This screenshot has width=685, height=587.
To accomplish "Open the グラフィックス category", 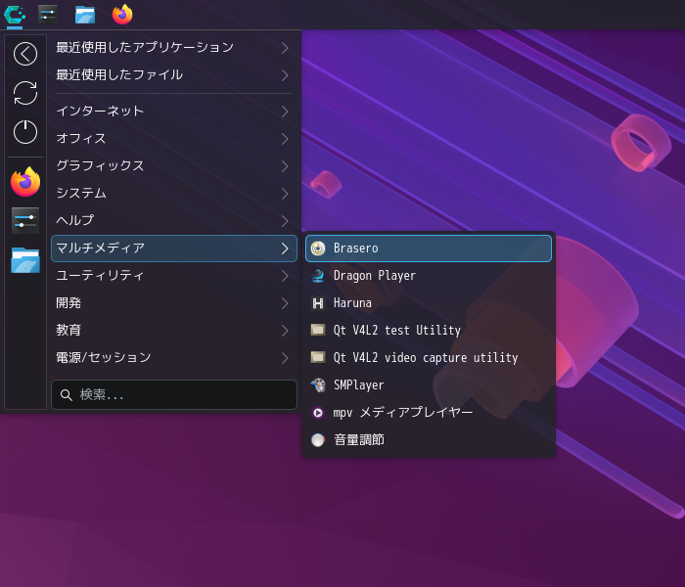I will [174, 166].
